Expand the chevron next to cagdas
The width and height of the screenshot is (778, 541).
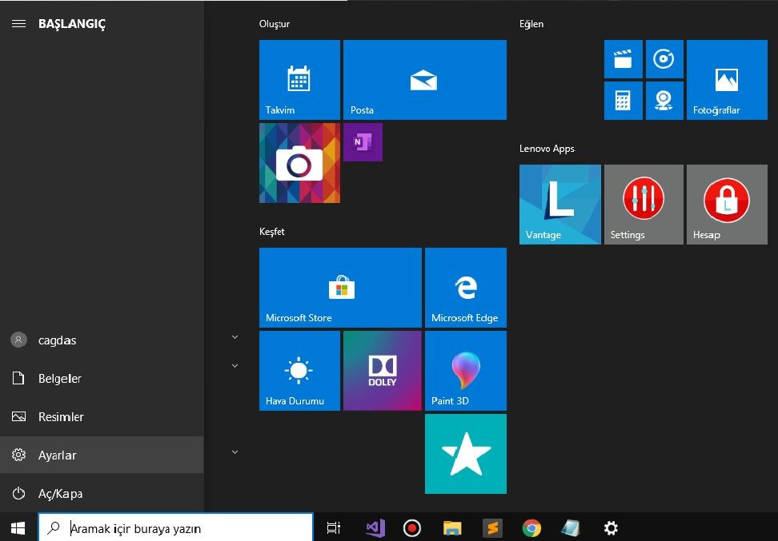pos(235,337)
